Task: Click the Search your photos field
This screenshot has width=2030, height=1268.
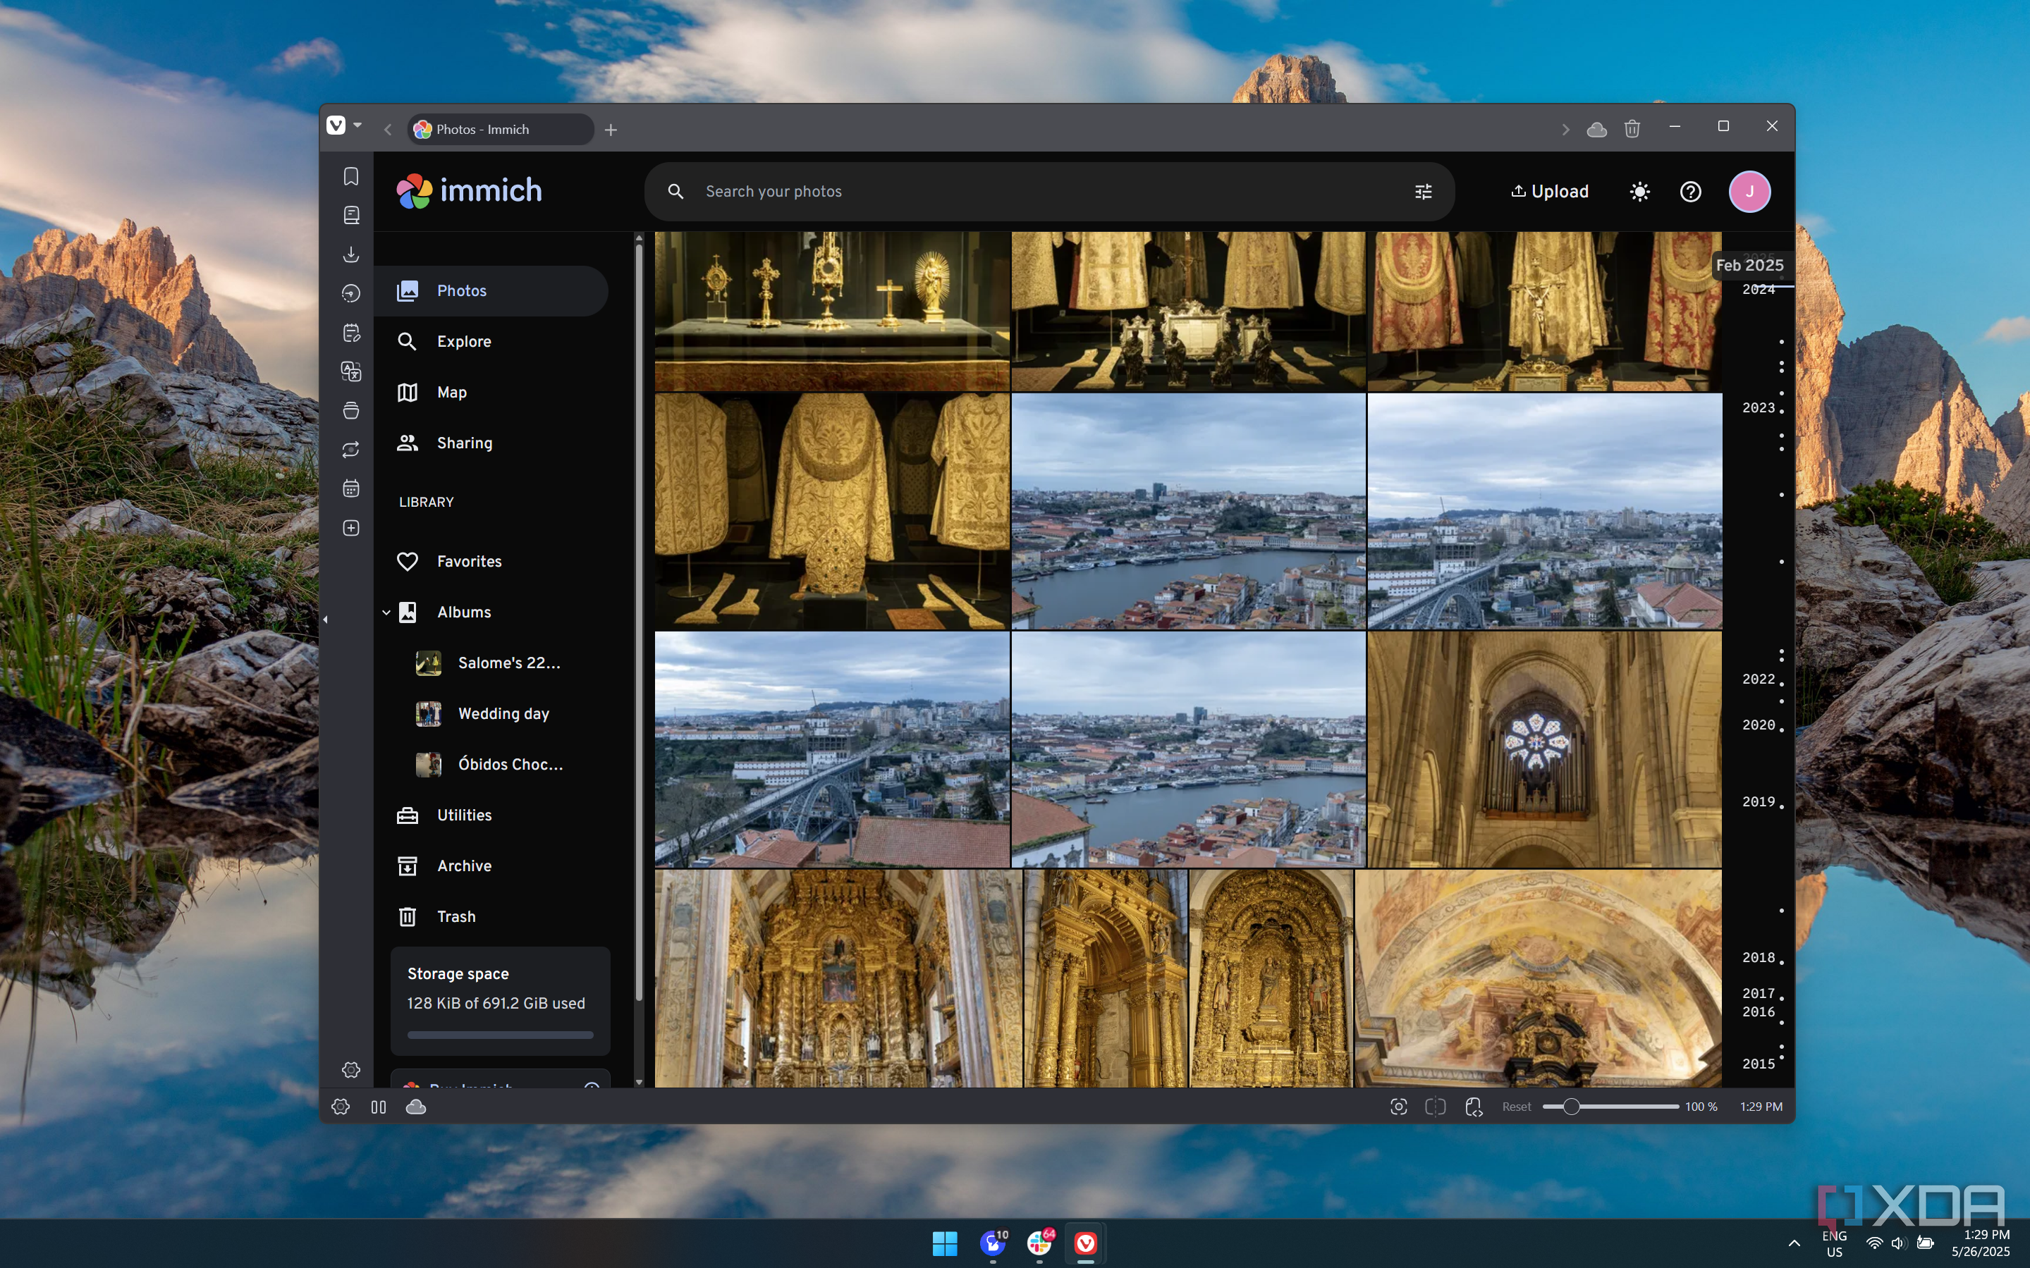Action: point(1048,192)
